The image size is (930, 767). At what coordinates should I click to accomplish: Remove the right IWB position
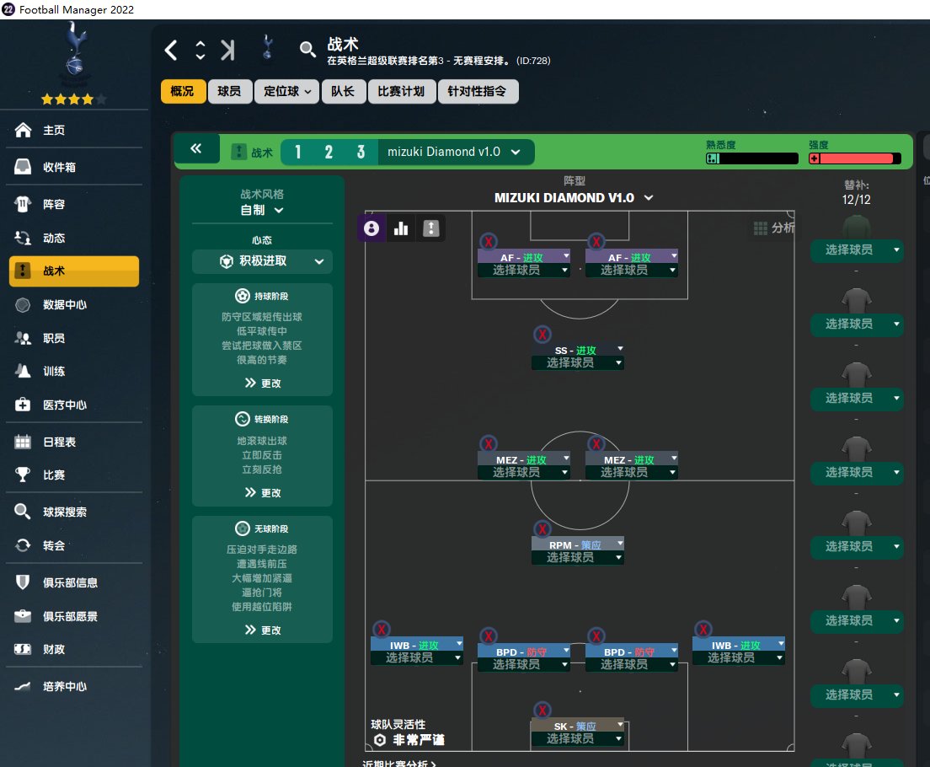[703, 630]
